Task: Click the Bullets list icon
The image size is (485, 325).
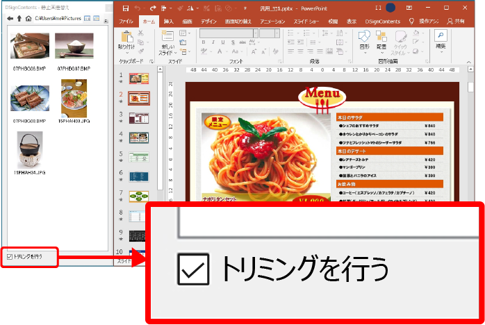Action: pyautogui.click(x=290, y=33)
